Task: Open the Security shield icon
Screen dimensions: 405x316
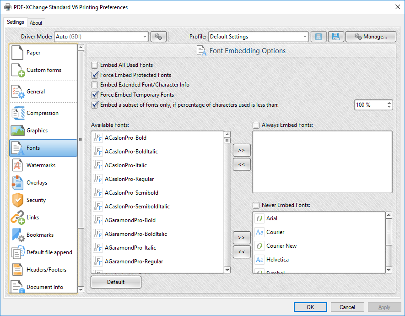Action: click(18, 200)
